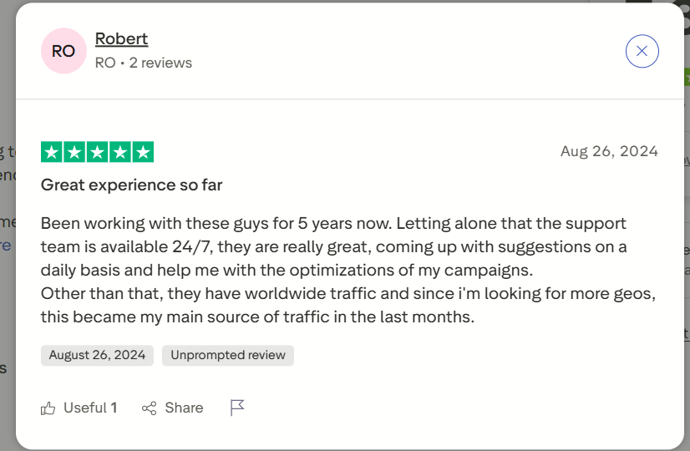690x451 pixels.
Task: Click the thumbs-up icon next to Useful
Action: (48, 408)
